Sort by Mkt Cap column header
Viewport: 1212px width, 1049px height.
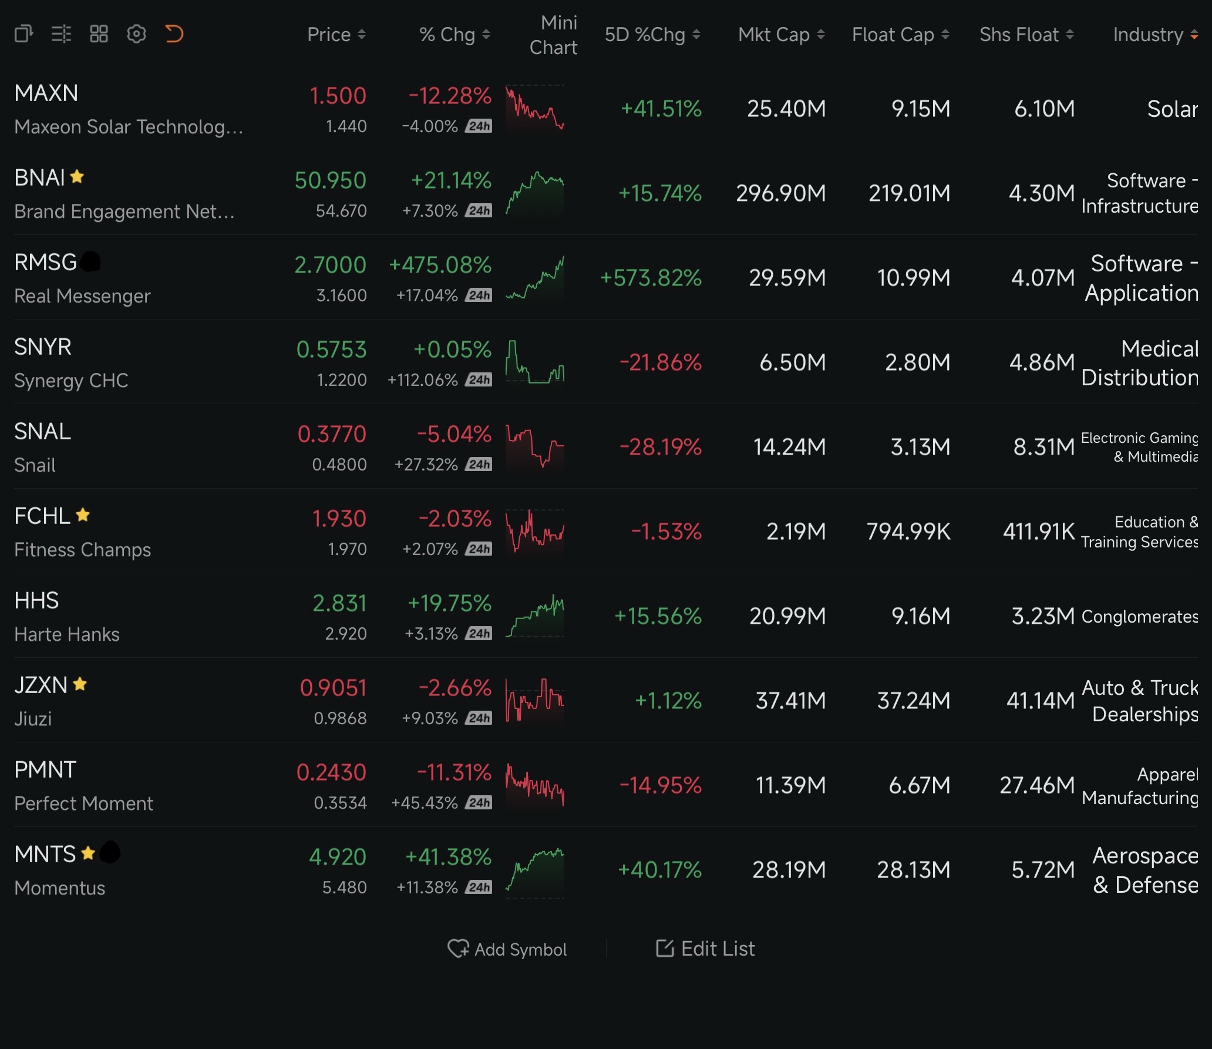click(782, 35)
